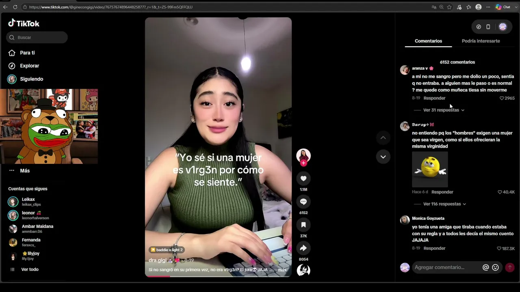
Task: View site info via the padlock icon
Action: click(x=25, y=7)
